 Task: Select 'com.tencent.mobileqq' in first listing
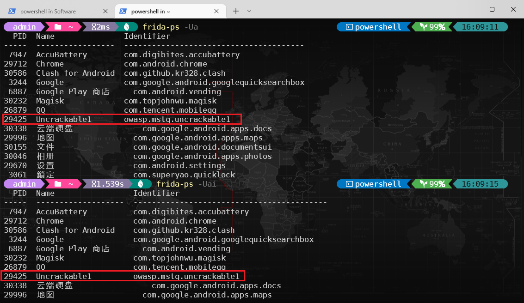click(x=170, y=110)
